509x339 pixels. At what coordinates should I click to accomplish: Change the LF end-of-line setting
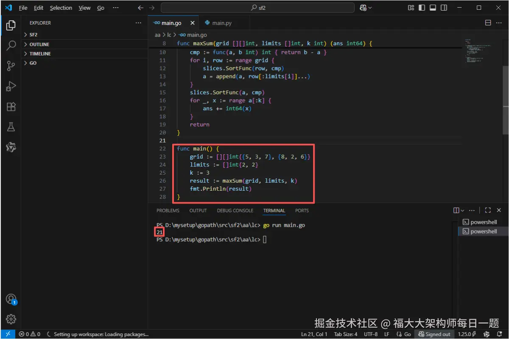click(387, 334)
